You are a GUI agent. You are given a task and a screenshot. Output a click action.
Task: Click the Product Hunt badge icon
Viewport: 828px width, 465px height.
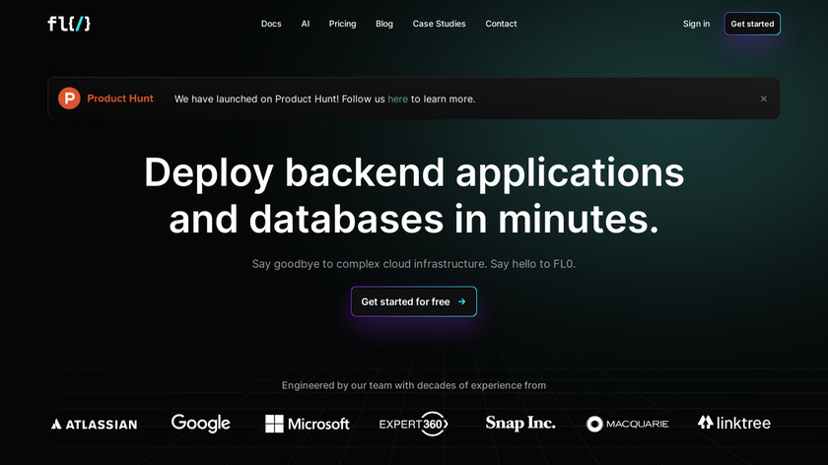coord(69,99)
